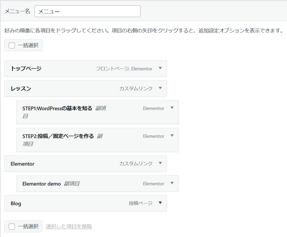The height and width of the screenshot is (237, 287).
Task: Select the STEP2:投稿／固定ページを作る sub-item title
Action: [x=58, y=136]
